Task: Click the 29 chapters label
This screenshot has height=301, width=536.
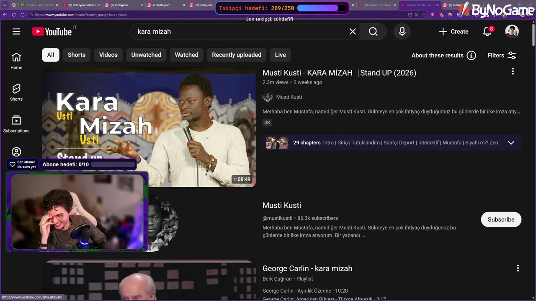Action: click(x=307, y=143)
